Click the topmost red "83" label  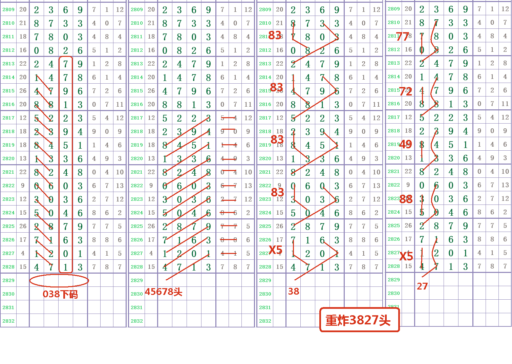pyautogui.click(x=275, y=35)
